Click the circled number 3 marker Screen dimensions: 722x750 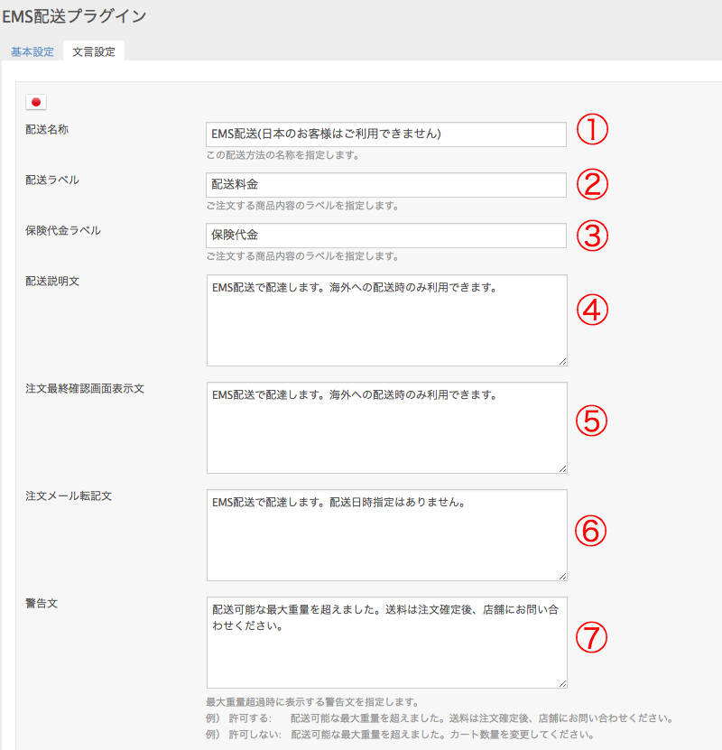592,236
